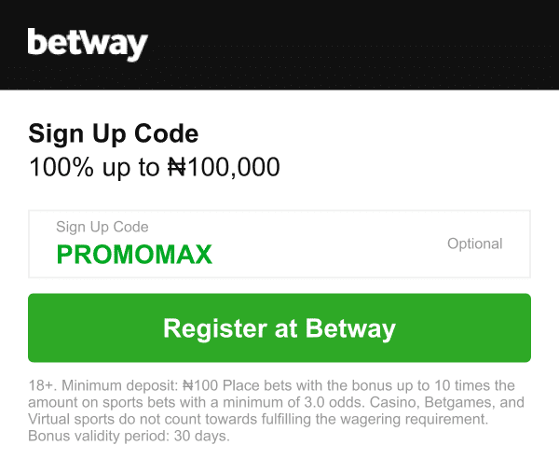Click the small grey Sign Up Code field label

click(x=102, y=227)
